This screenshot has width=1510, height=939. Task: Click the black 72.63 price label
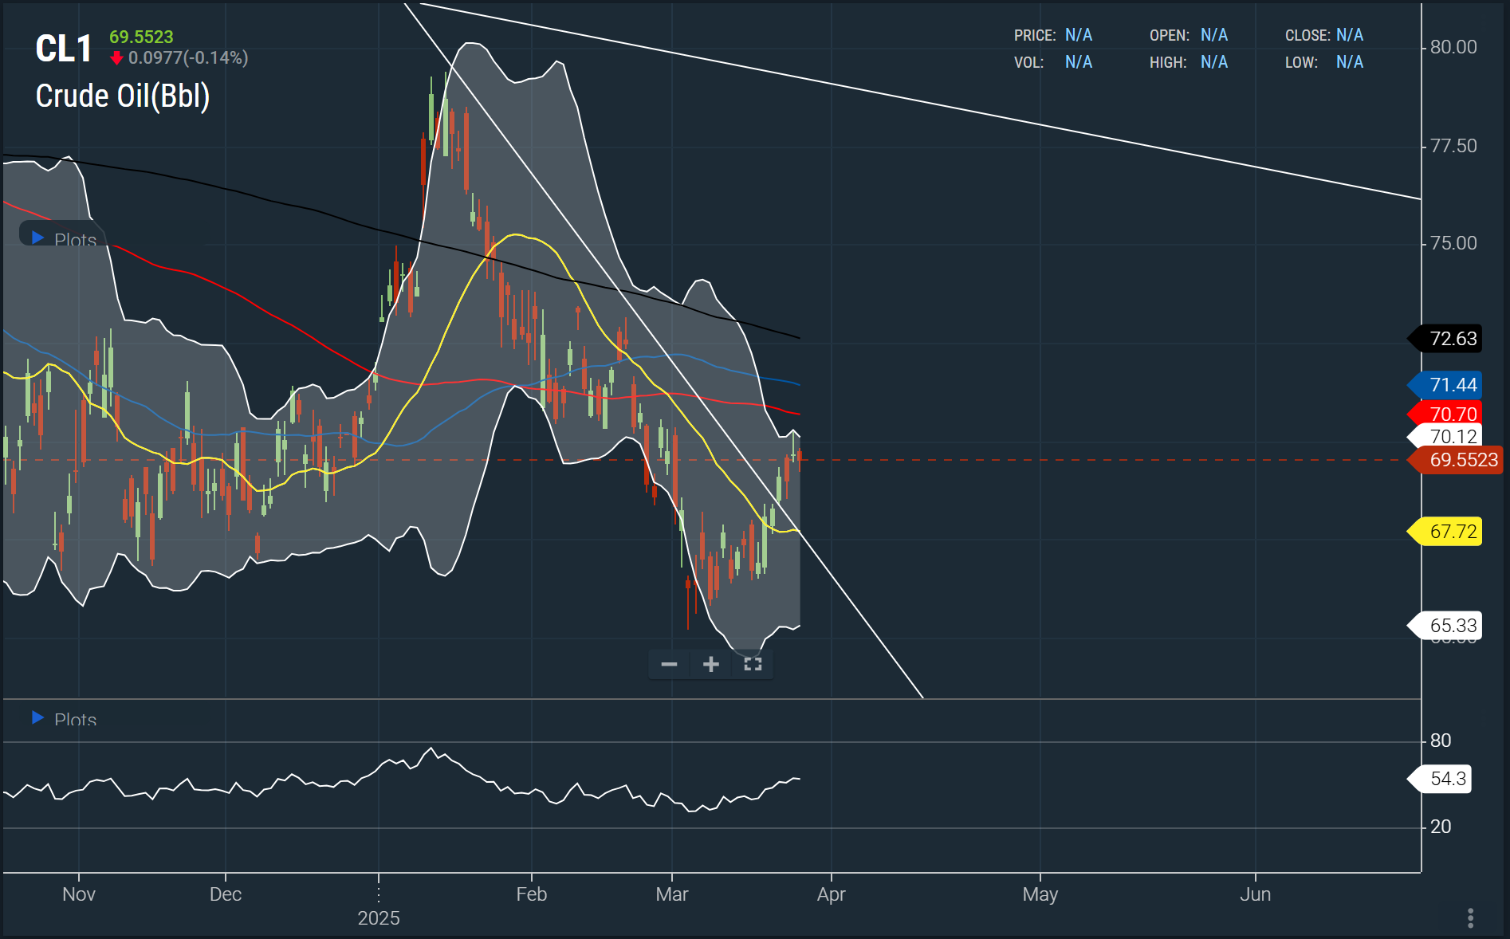click(x=1452, y=339)
